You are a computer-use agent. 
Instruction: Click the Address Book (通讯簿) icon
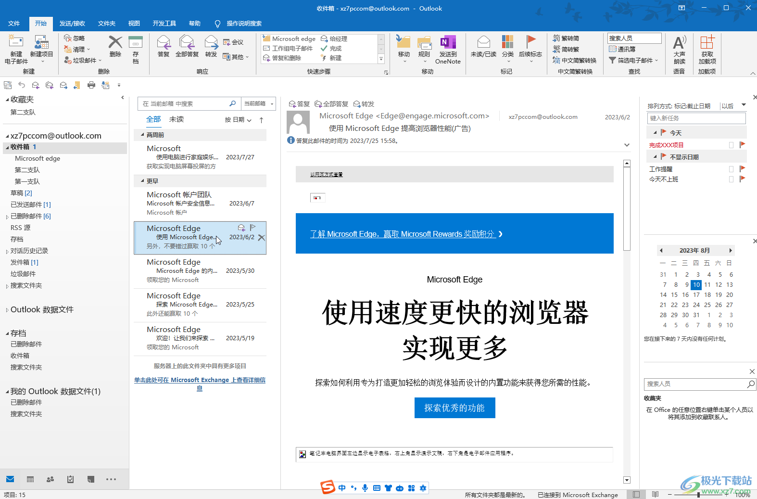622,49
